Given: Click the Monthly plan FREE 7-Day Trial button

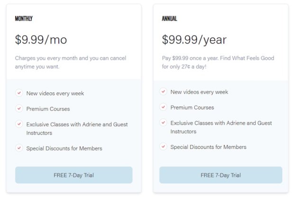Looking at the screenshot, I should tap(73, 175).
